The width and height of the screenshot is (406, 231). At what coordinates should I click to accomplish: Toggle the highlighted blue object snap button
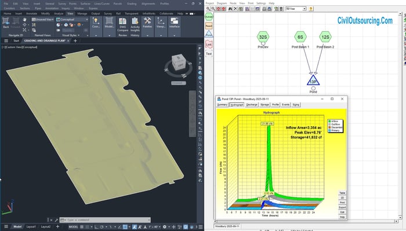[125, 227]
